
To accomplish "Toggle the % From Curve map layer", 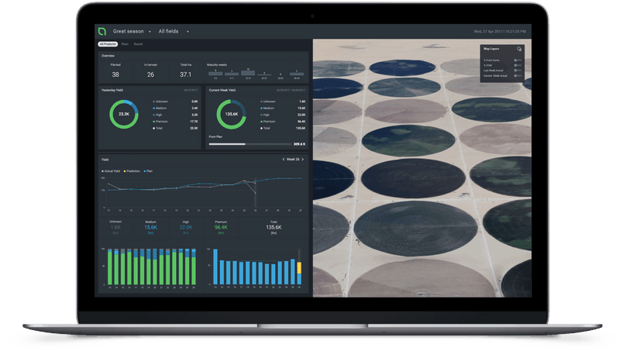I will (518, 60).
